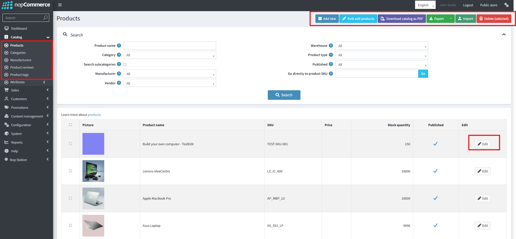Click the Content management cubes icon
This screenshot has width=516, height=239.
point(7,116)
